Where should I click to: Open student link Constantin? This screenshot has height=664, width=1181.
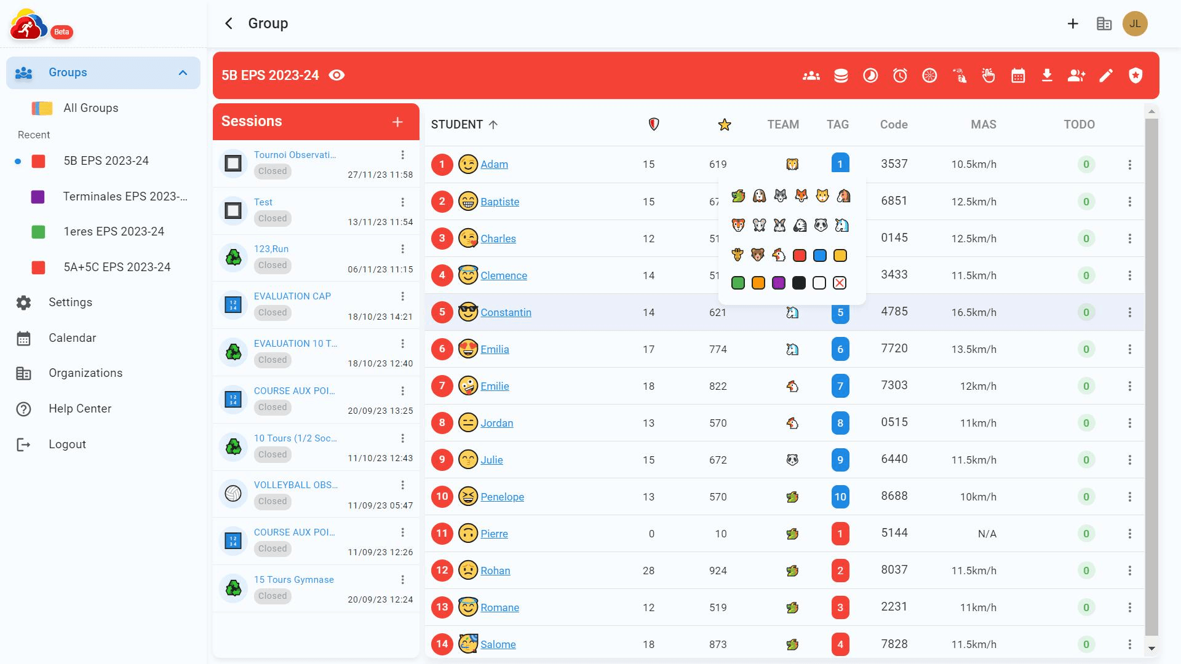(x=506, y=312)
